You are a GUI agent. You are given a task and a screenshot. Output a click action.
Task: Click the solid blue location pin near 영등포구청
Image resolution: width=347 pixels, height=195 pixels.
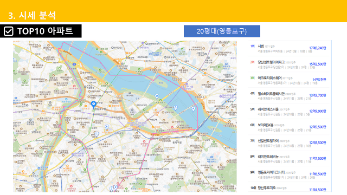tap(93, 105)
